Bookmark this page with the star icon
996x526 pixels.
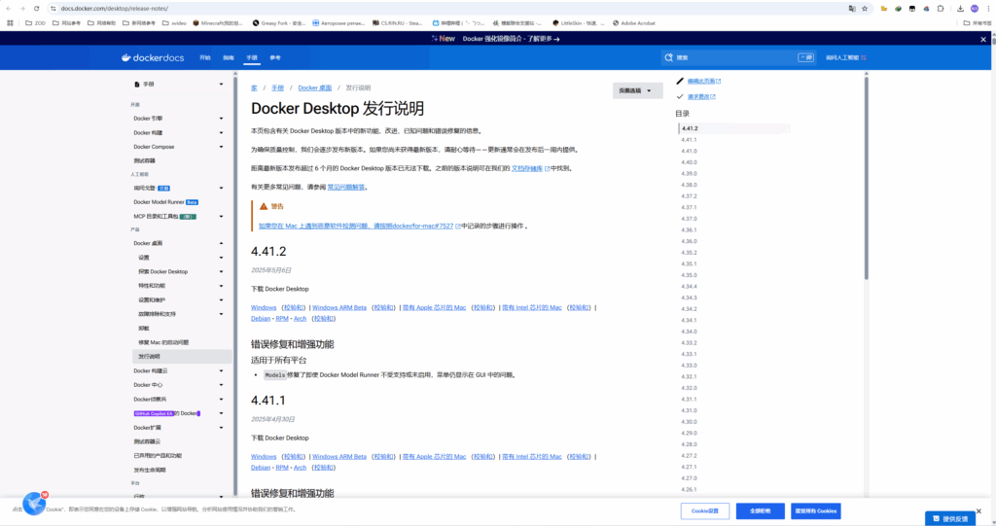(865, 8)
